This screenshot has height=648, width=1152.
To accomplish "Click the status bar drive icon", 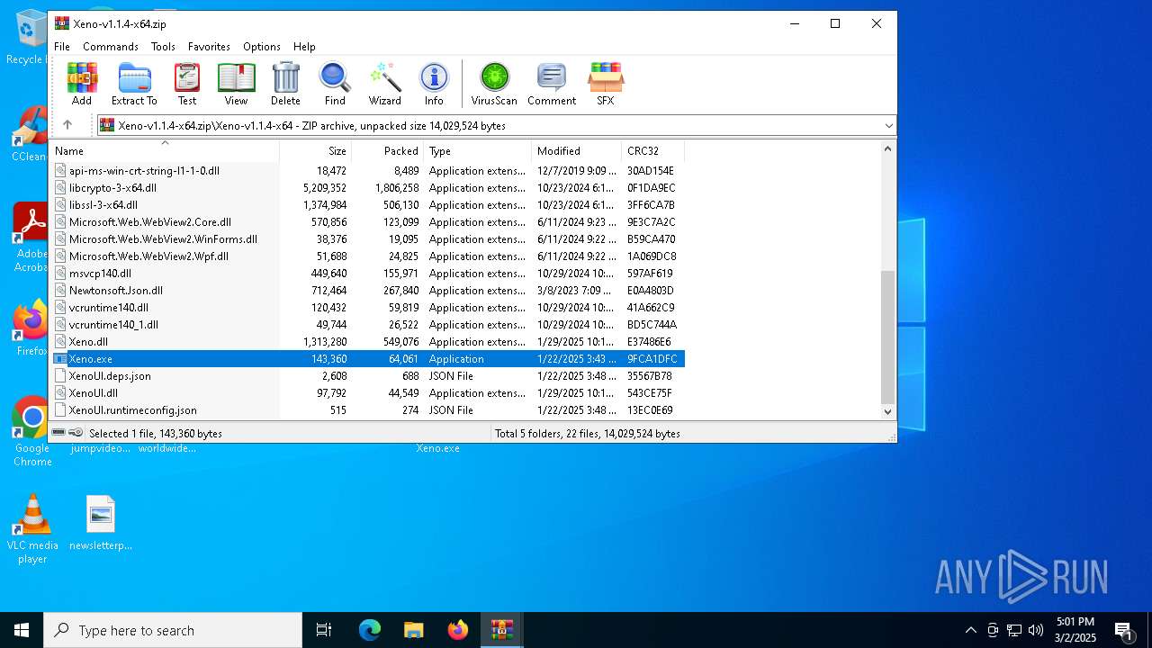I will point(59,433).
